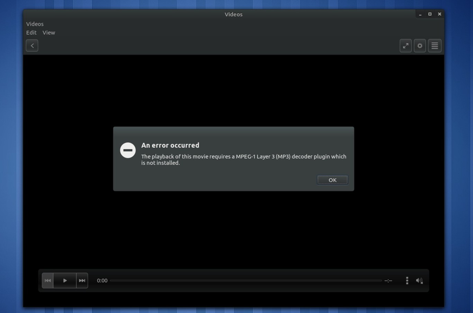Open the gear settings menu
The image size is (473, 313).
pos(420,45)
